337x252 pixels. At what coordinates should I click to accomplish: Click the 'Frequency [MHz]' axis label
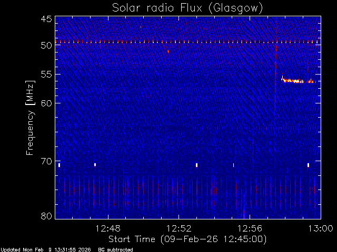click(30, 118)
